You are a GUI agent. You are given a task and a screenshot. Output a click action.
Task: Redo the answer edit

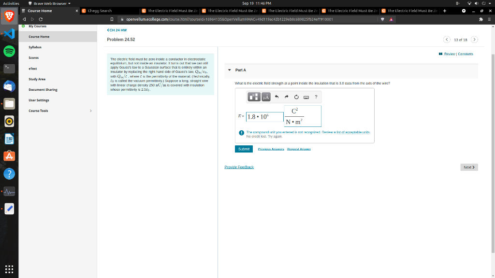[x=286, y=97]
